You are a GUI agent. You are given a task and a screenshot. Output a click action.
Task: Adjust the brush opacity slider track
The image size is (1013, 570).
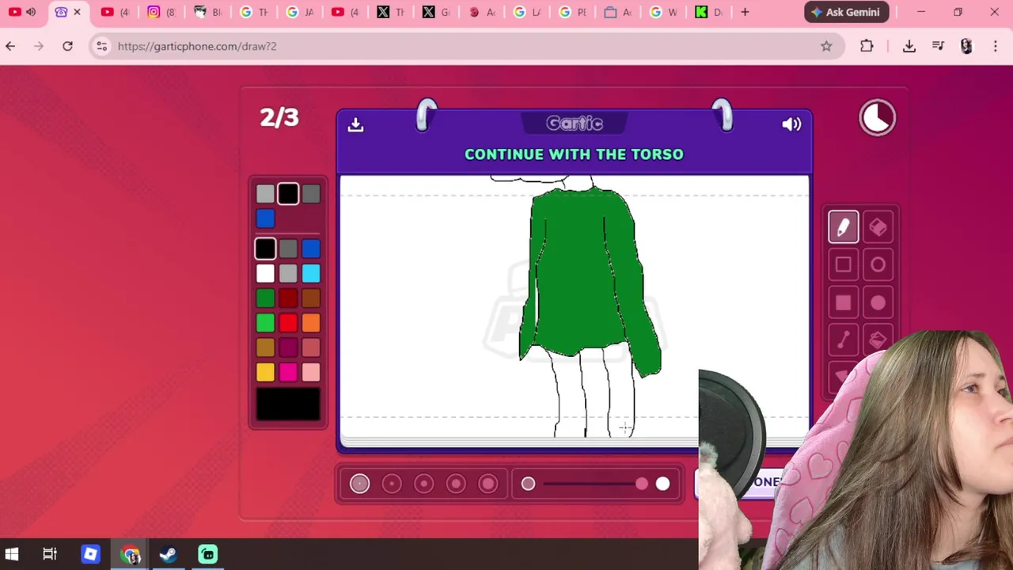click(595, 484)
